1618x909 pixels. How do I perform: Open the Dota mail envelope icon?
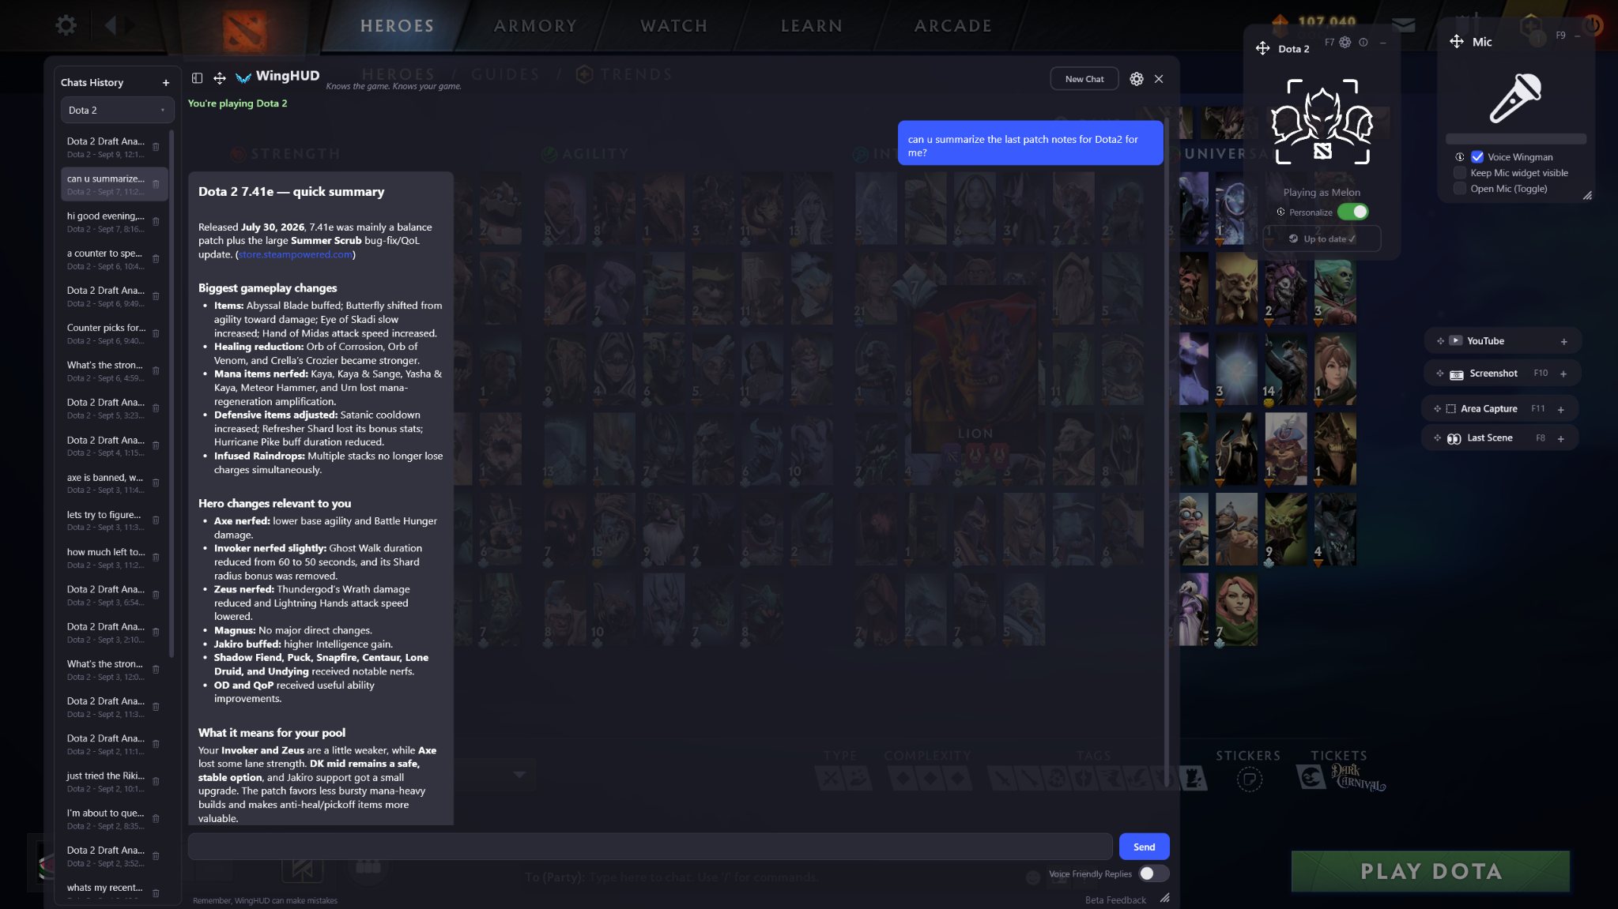(x=1404, y=25)
